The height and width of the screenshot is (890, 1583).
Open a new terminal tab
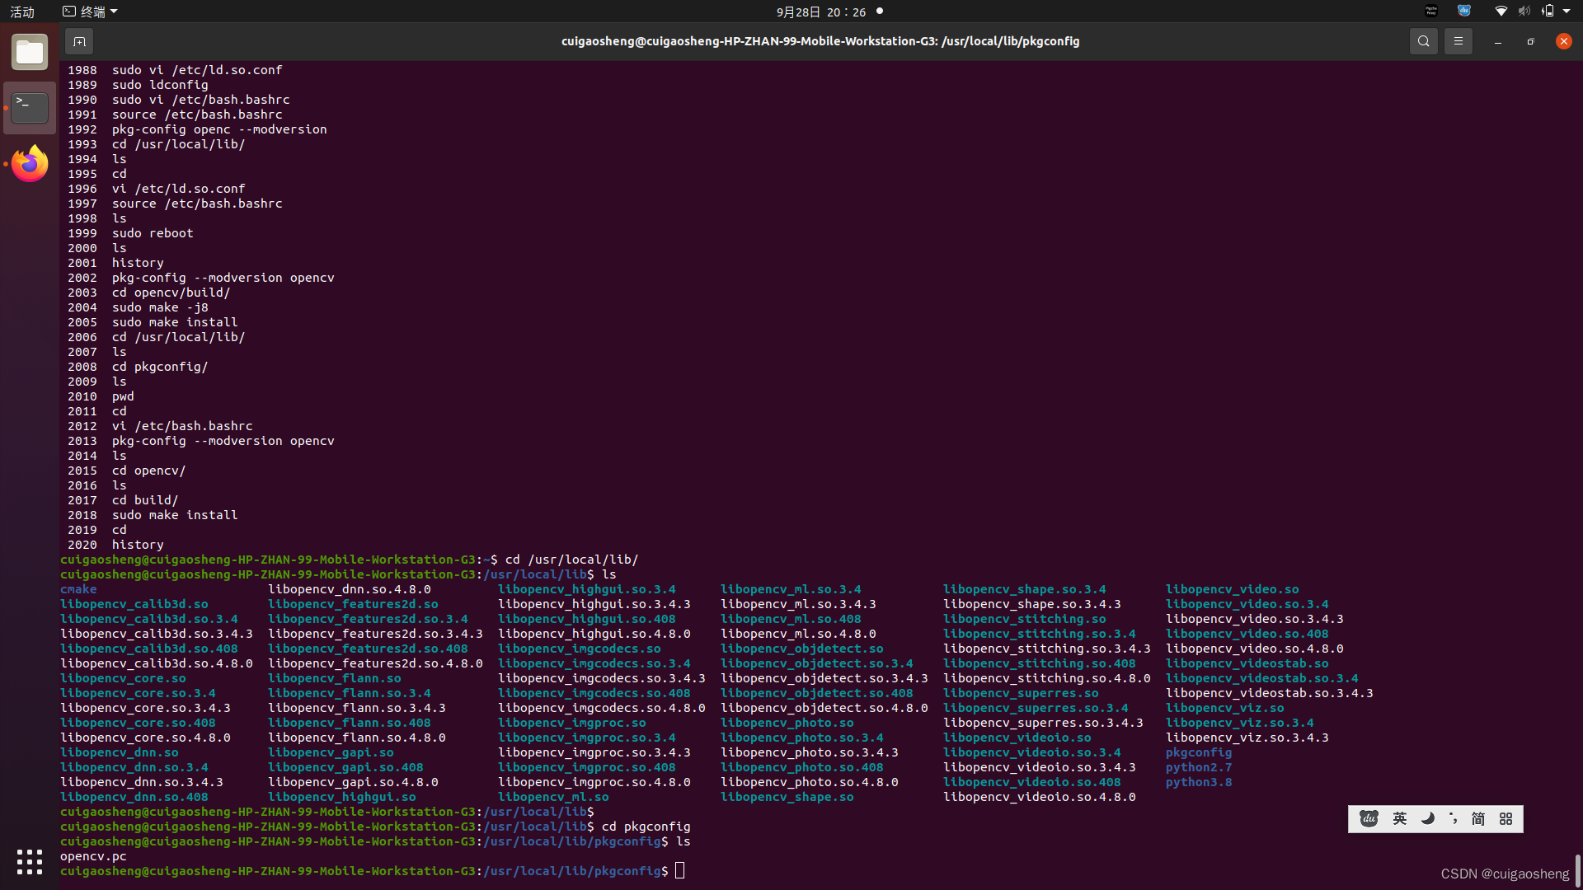[79, 41]
